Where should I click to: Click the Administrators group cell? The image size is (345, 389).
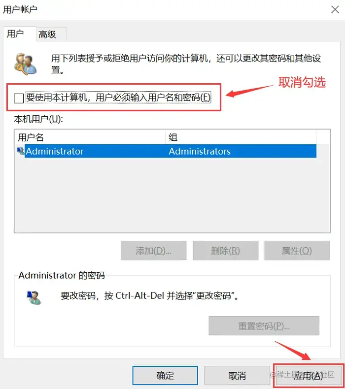click(x=200, y=151)
